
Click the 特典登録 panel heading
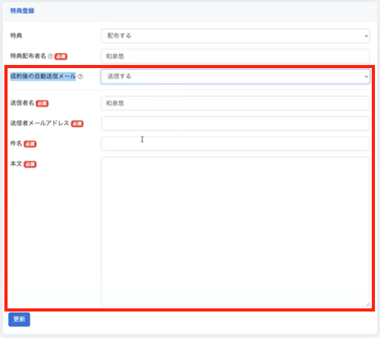click(23, 11)
